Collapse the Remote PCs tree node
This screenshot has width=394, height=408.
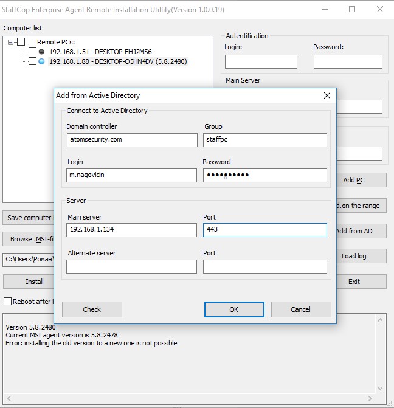tap(11, 42)
